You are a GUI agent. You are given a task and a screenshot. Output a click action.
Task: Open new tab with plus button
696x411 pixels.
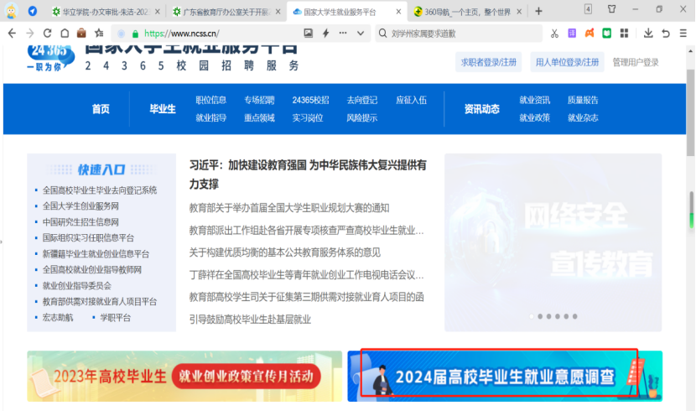[538, 11]
